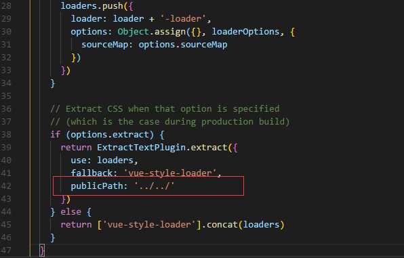Screen dimensions: 404x258
Task: Click 'use' key on line 40
Action: (79, 160)
